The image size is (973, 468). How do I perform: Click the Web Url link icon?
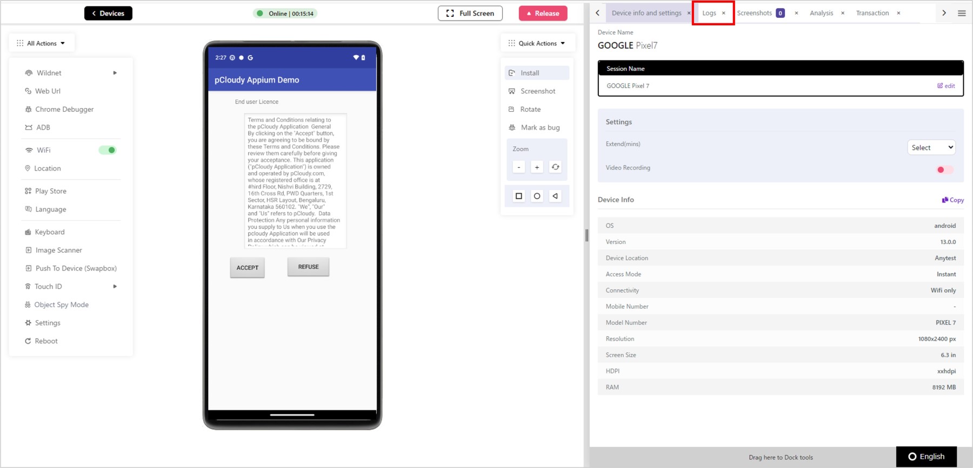pyautogui.click(x=28, y=91)
